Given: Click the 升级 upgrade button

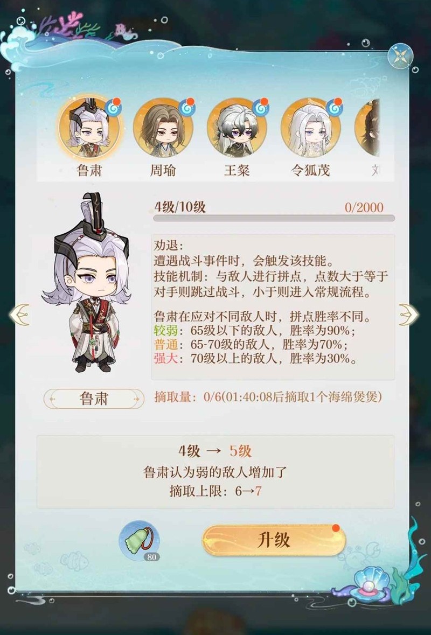Looking at the screenshot, I should (x=274, y=540).
